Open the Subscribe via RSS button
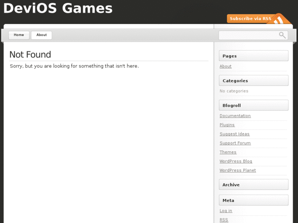 coord(250,18)
